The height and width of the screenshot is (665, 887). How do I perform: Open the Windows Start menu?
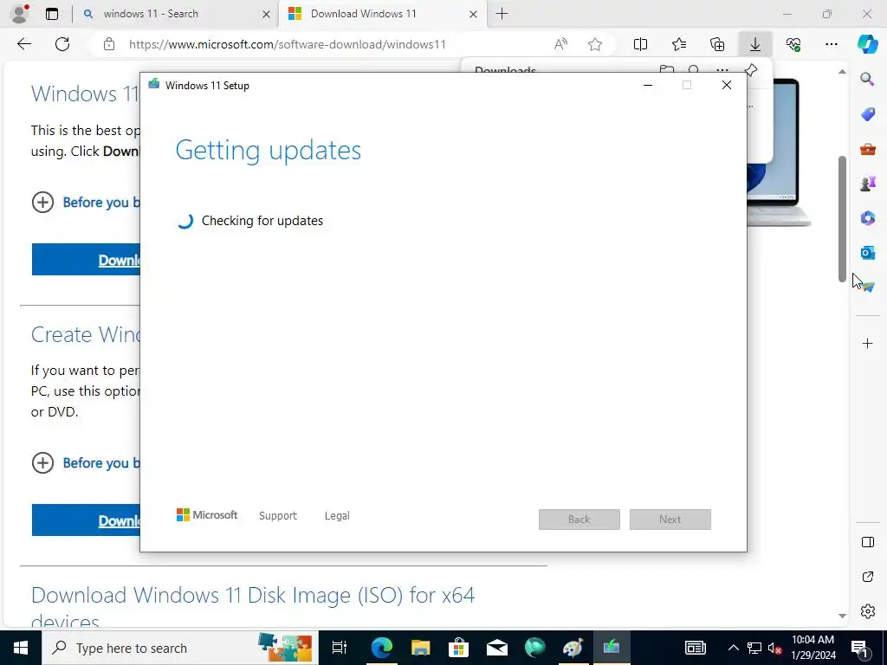[x=21, y=648]
